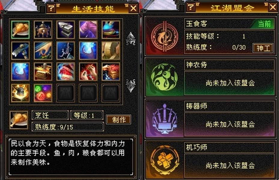Click the down arrow of the skill list

[130, 85]
